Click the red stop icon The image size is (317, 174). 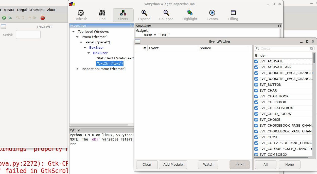[43, 18]
